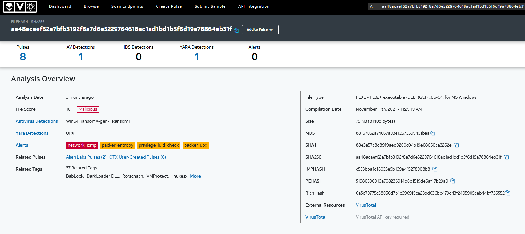Image resolution: width=525 pixels, height=234 pixels.
Task: Click the IDS Detections count 0
Action: (139, 57)
